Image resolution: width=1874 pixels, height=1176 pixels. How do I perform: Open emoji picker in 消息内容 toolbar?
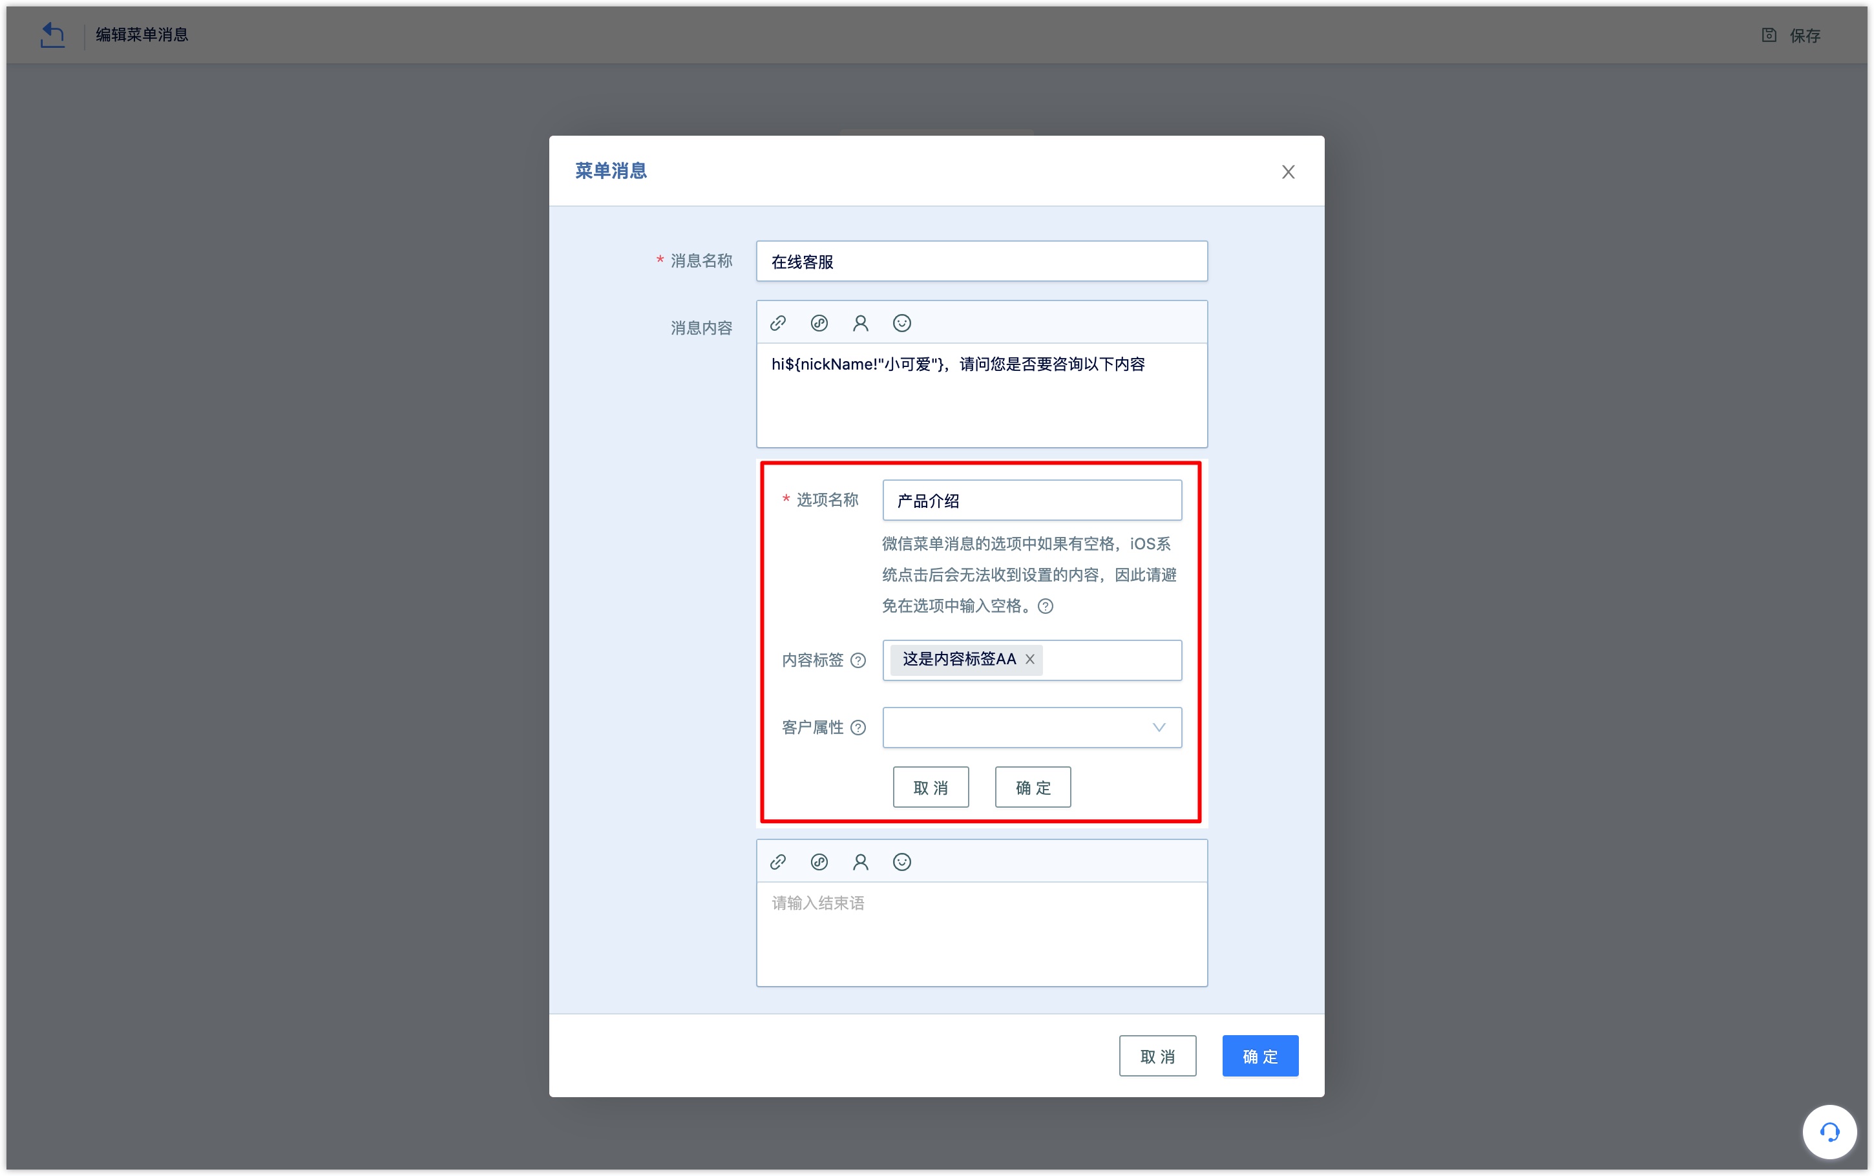coord(901,323)
